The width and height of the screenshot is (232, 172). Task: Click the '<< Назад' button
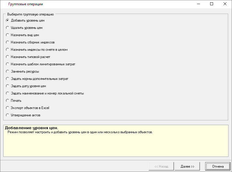click(x=161, y=166)
